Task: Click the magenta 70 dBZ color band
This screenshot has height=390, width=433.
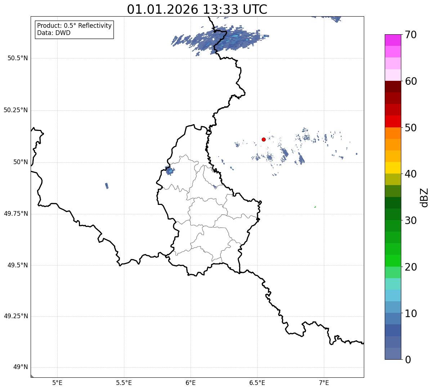Action: coord(393,40)
